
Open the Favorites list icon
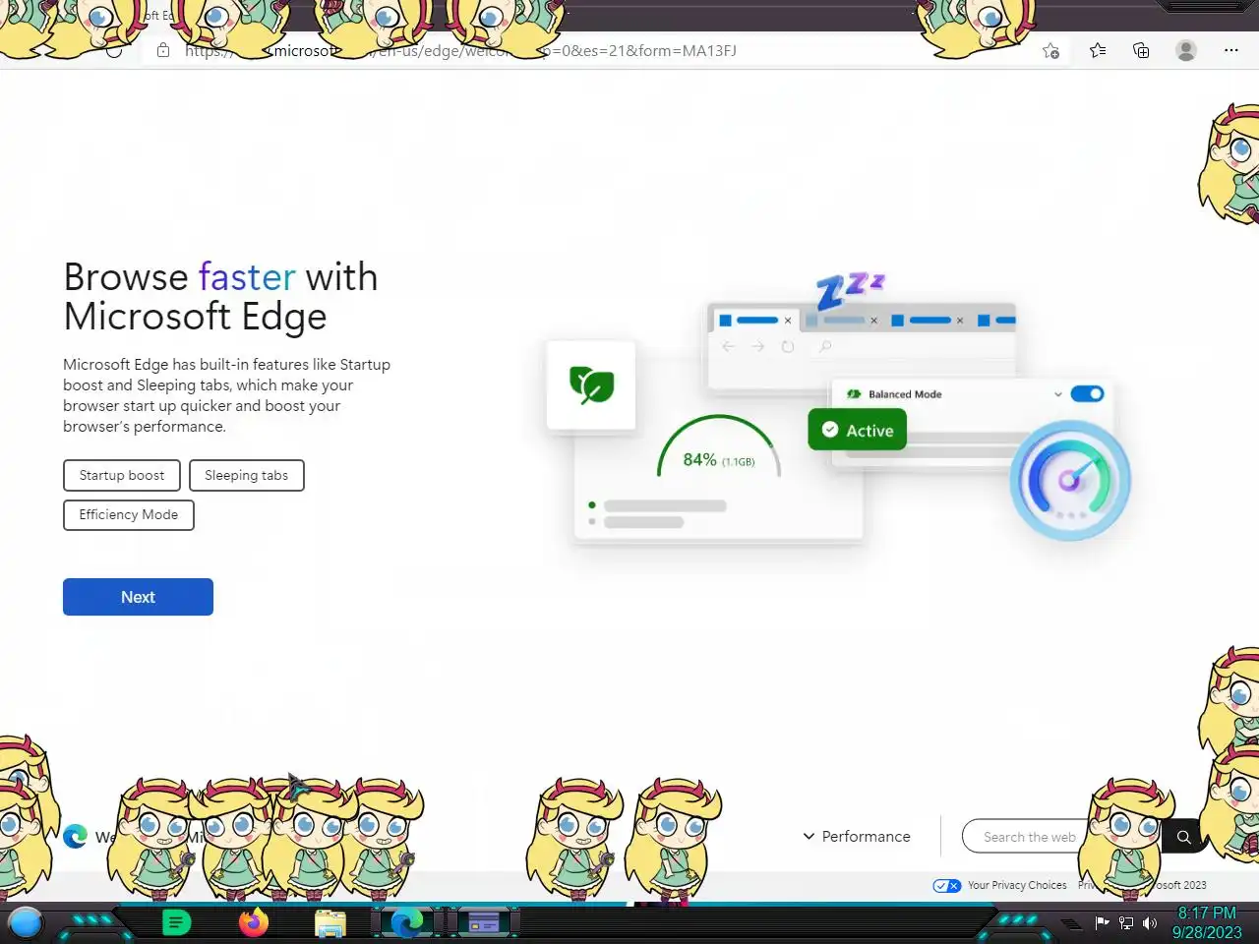(x=1098, y=50)
